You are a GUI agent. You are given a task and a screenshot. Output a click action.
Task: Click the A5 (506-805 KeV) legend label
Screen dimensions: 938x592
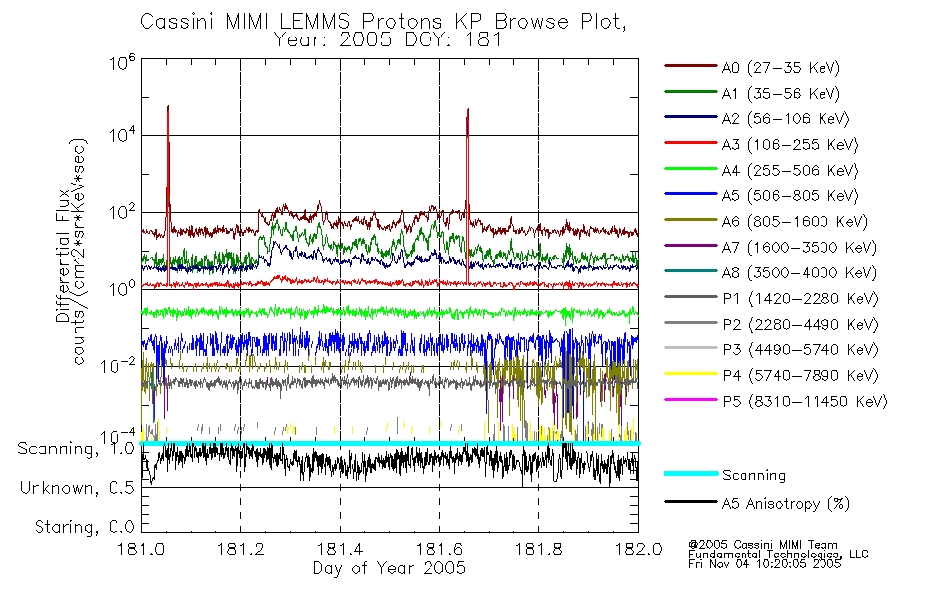click(x=790, y=196)
